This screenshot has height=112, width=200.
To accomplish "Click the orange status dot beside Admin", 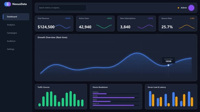I will [x=178, y=8].
